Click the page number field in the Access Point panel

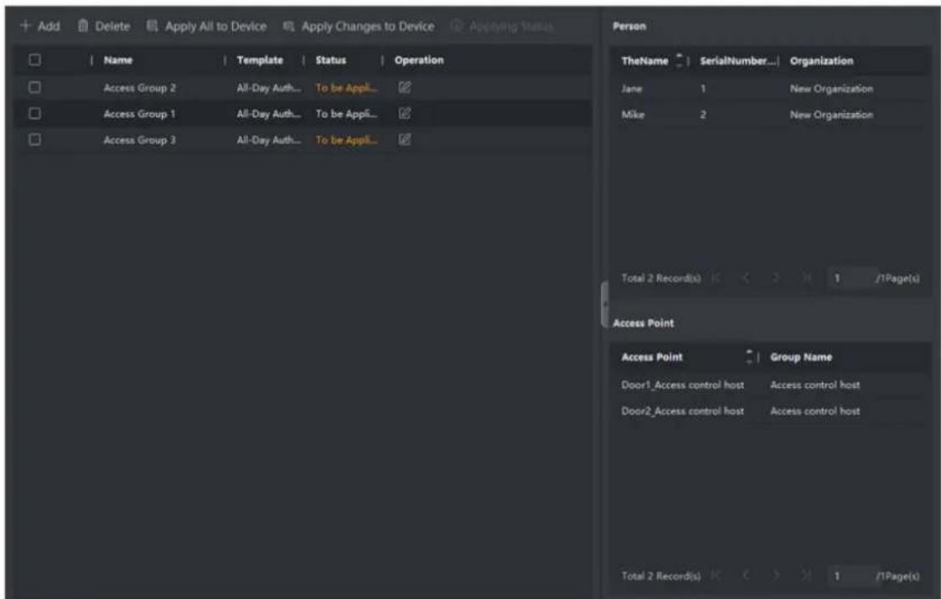tap(849, 576)
